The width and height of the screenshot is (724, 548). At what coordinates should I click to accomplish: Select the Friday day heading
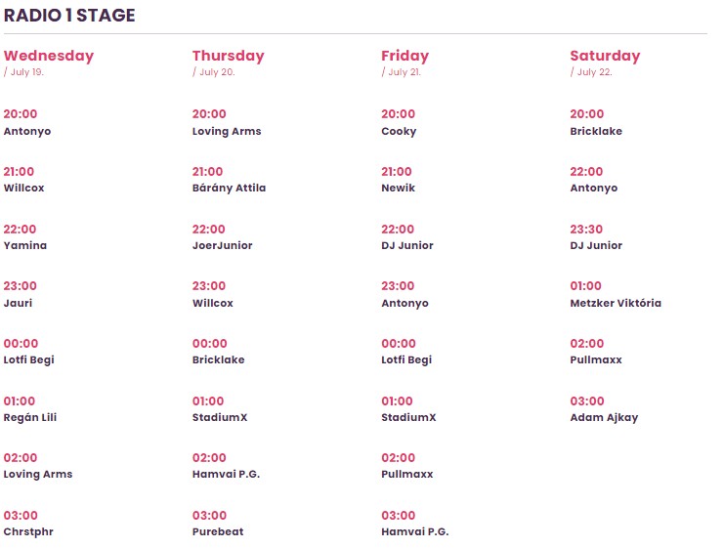(405, 56)
